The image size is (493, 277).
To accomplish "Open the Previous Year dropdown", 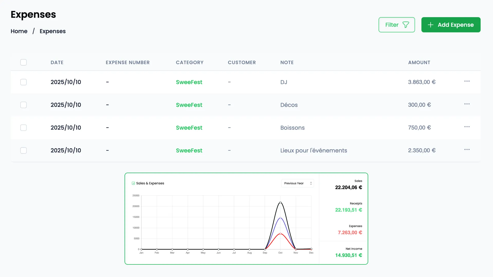I will tap(297, 183).
